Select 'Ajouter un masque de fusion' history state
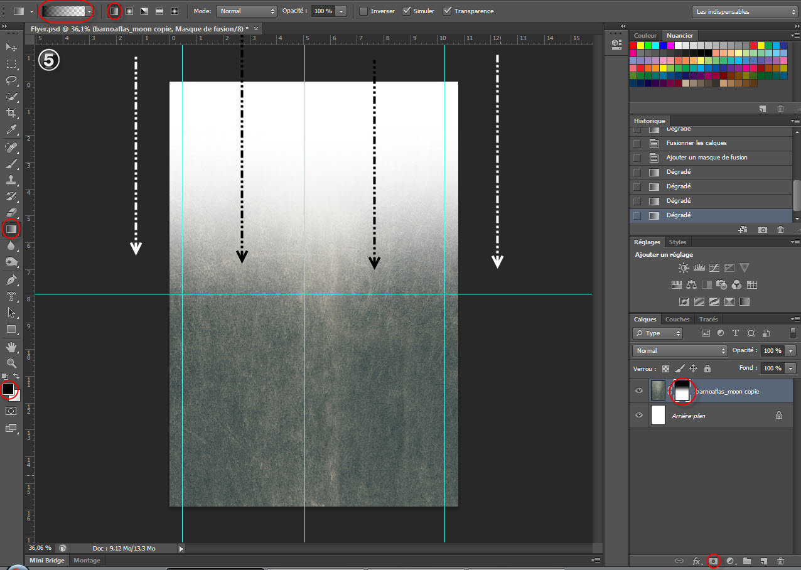 click(x=706, y=158)
